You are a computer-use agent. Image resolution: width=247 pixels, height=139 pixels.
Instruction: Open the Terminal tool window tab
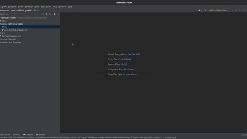pyautogui.click(x=41, y=135)
